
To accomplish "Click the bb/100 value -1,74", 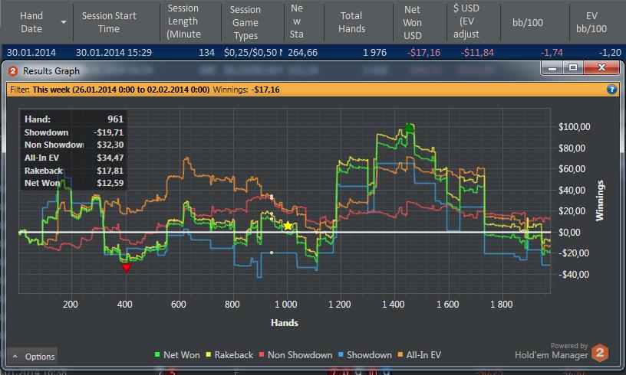I will click(552, 53).
